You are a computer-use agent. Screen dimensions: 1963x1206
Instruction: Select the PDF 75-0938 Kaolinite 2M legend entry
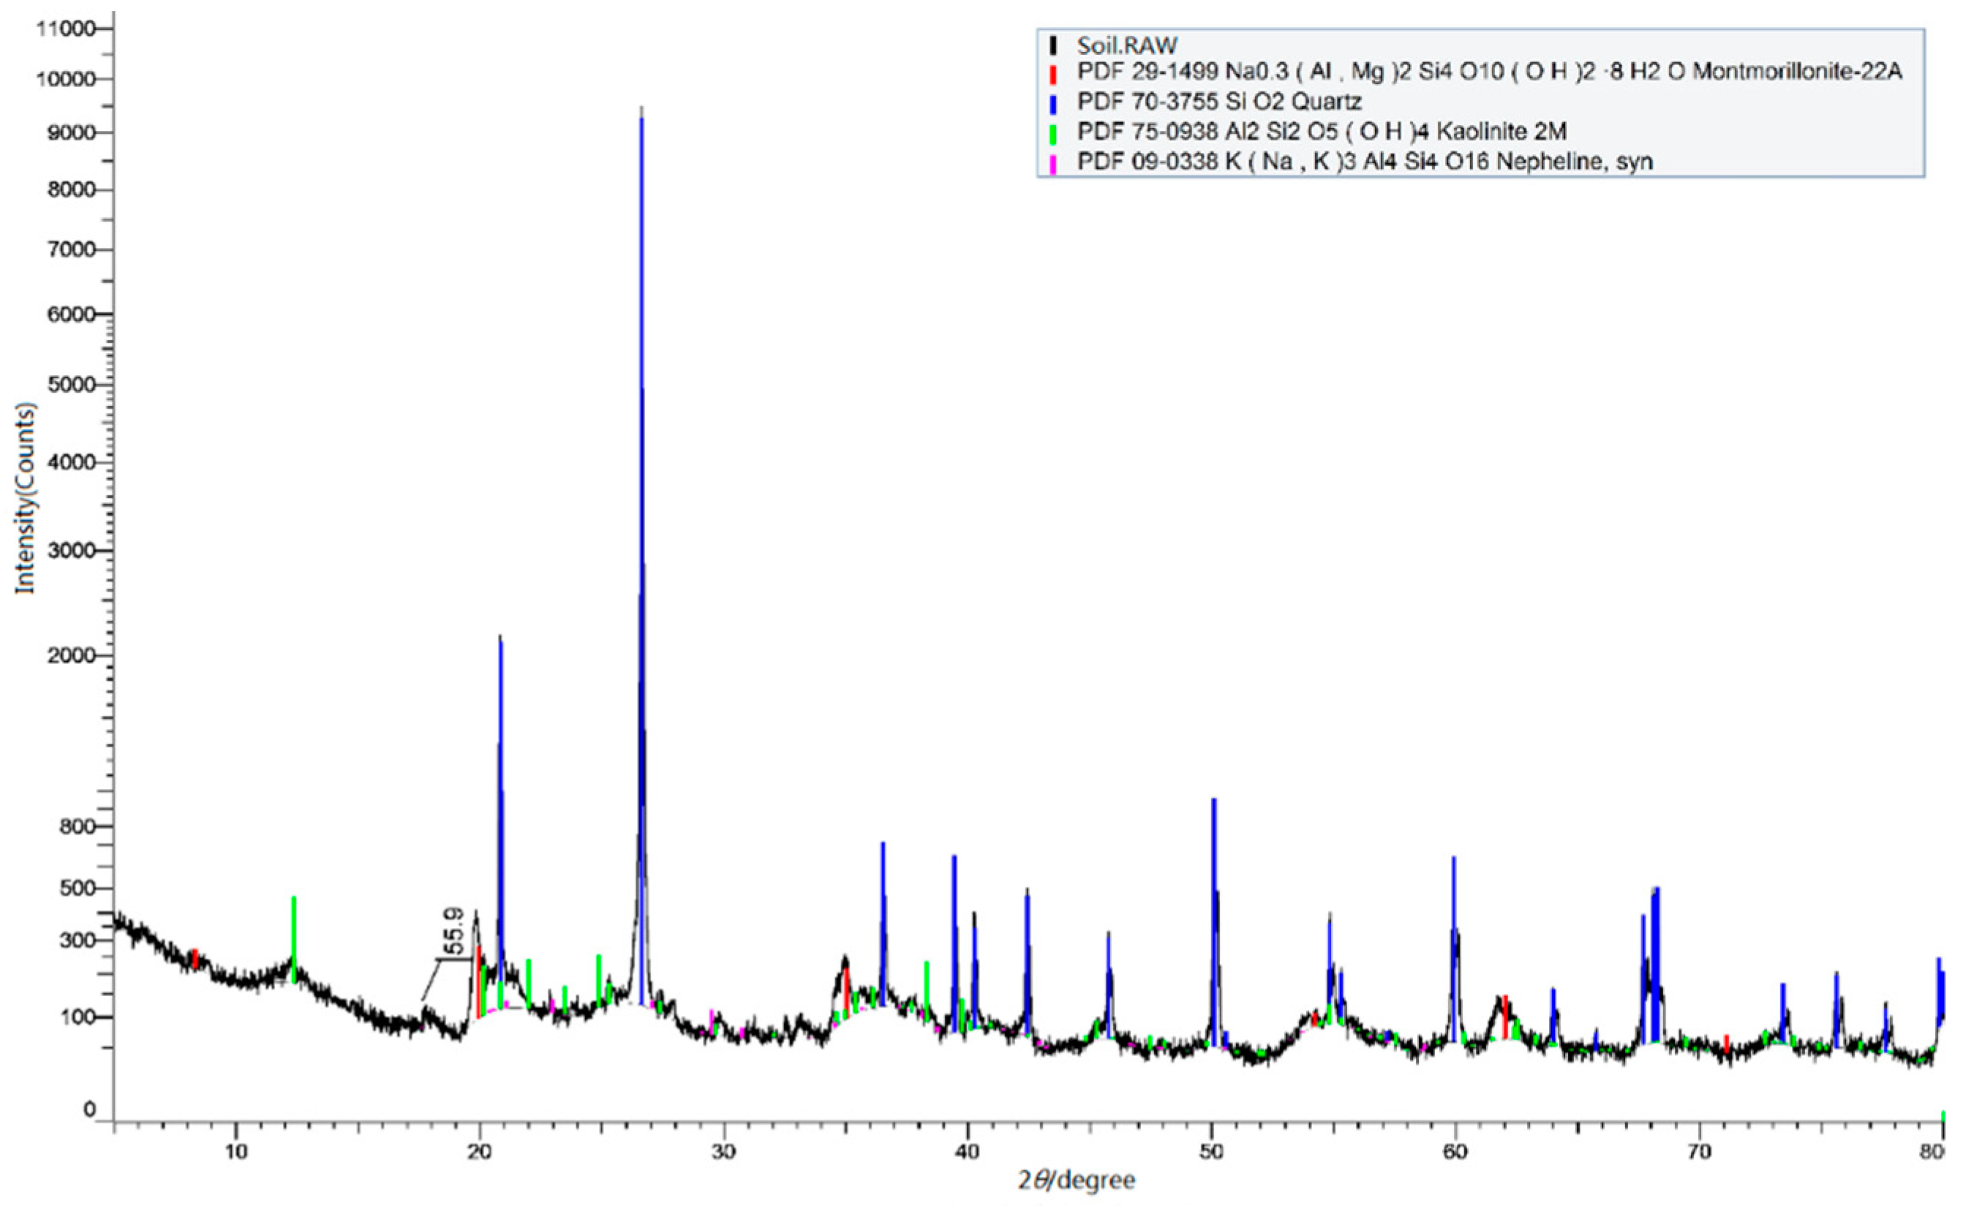[1322, 132]
